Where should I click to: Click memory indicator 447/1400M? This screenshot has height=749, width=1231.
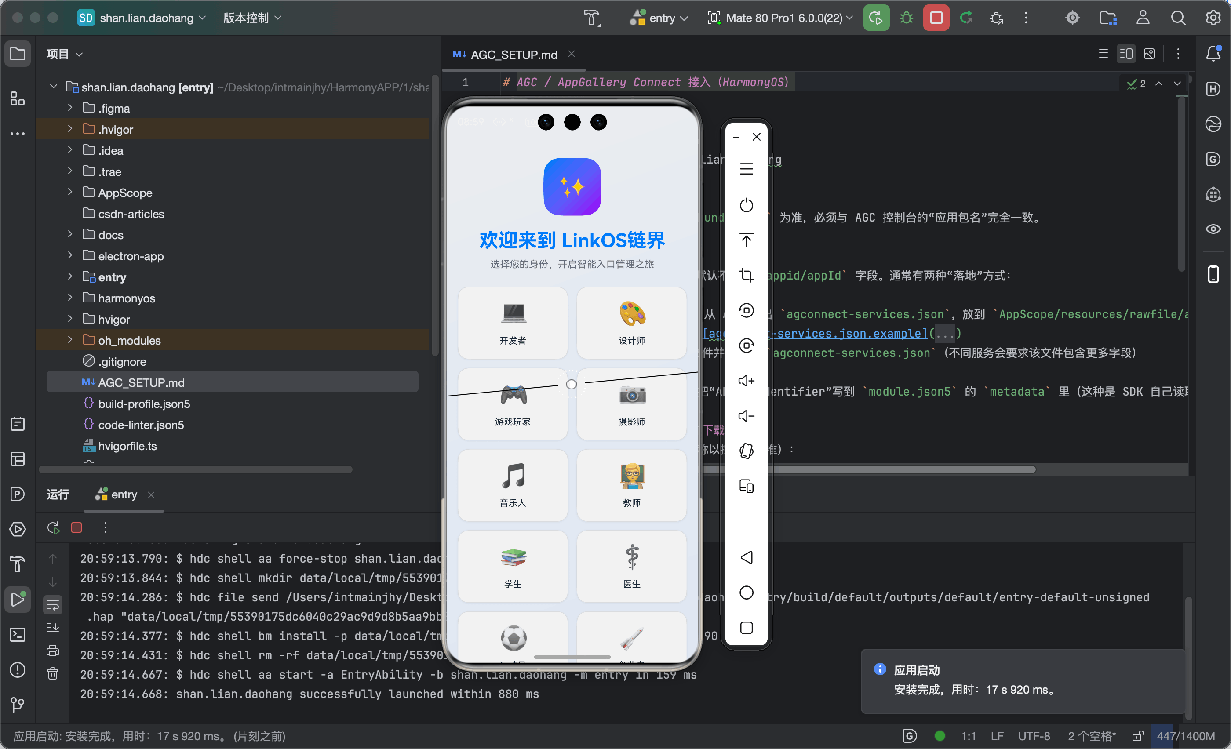[1186, 736]
